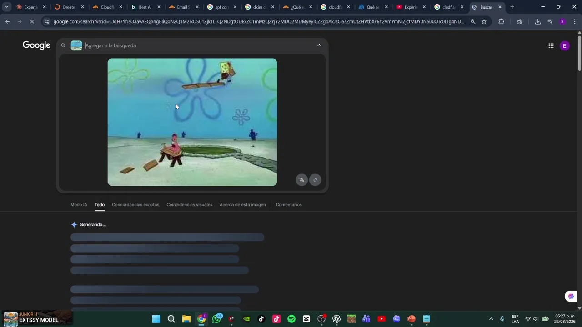
Task: Open Minecraft from the taskbar
Action: [351, 319]
